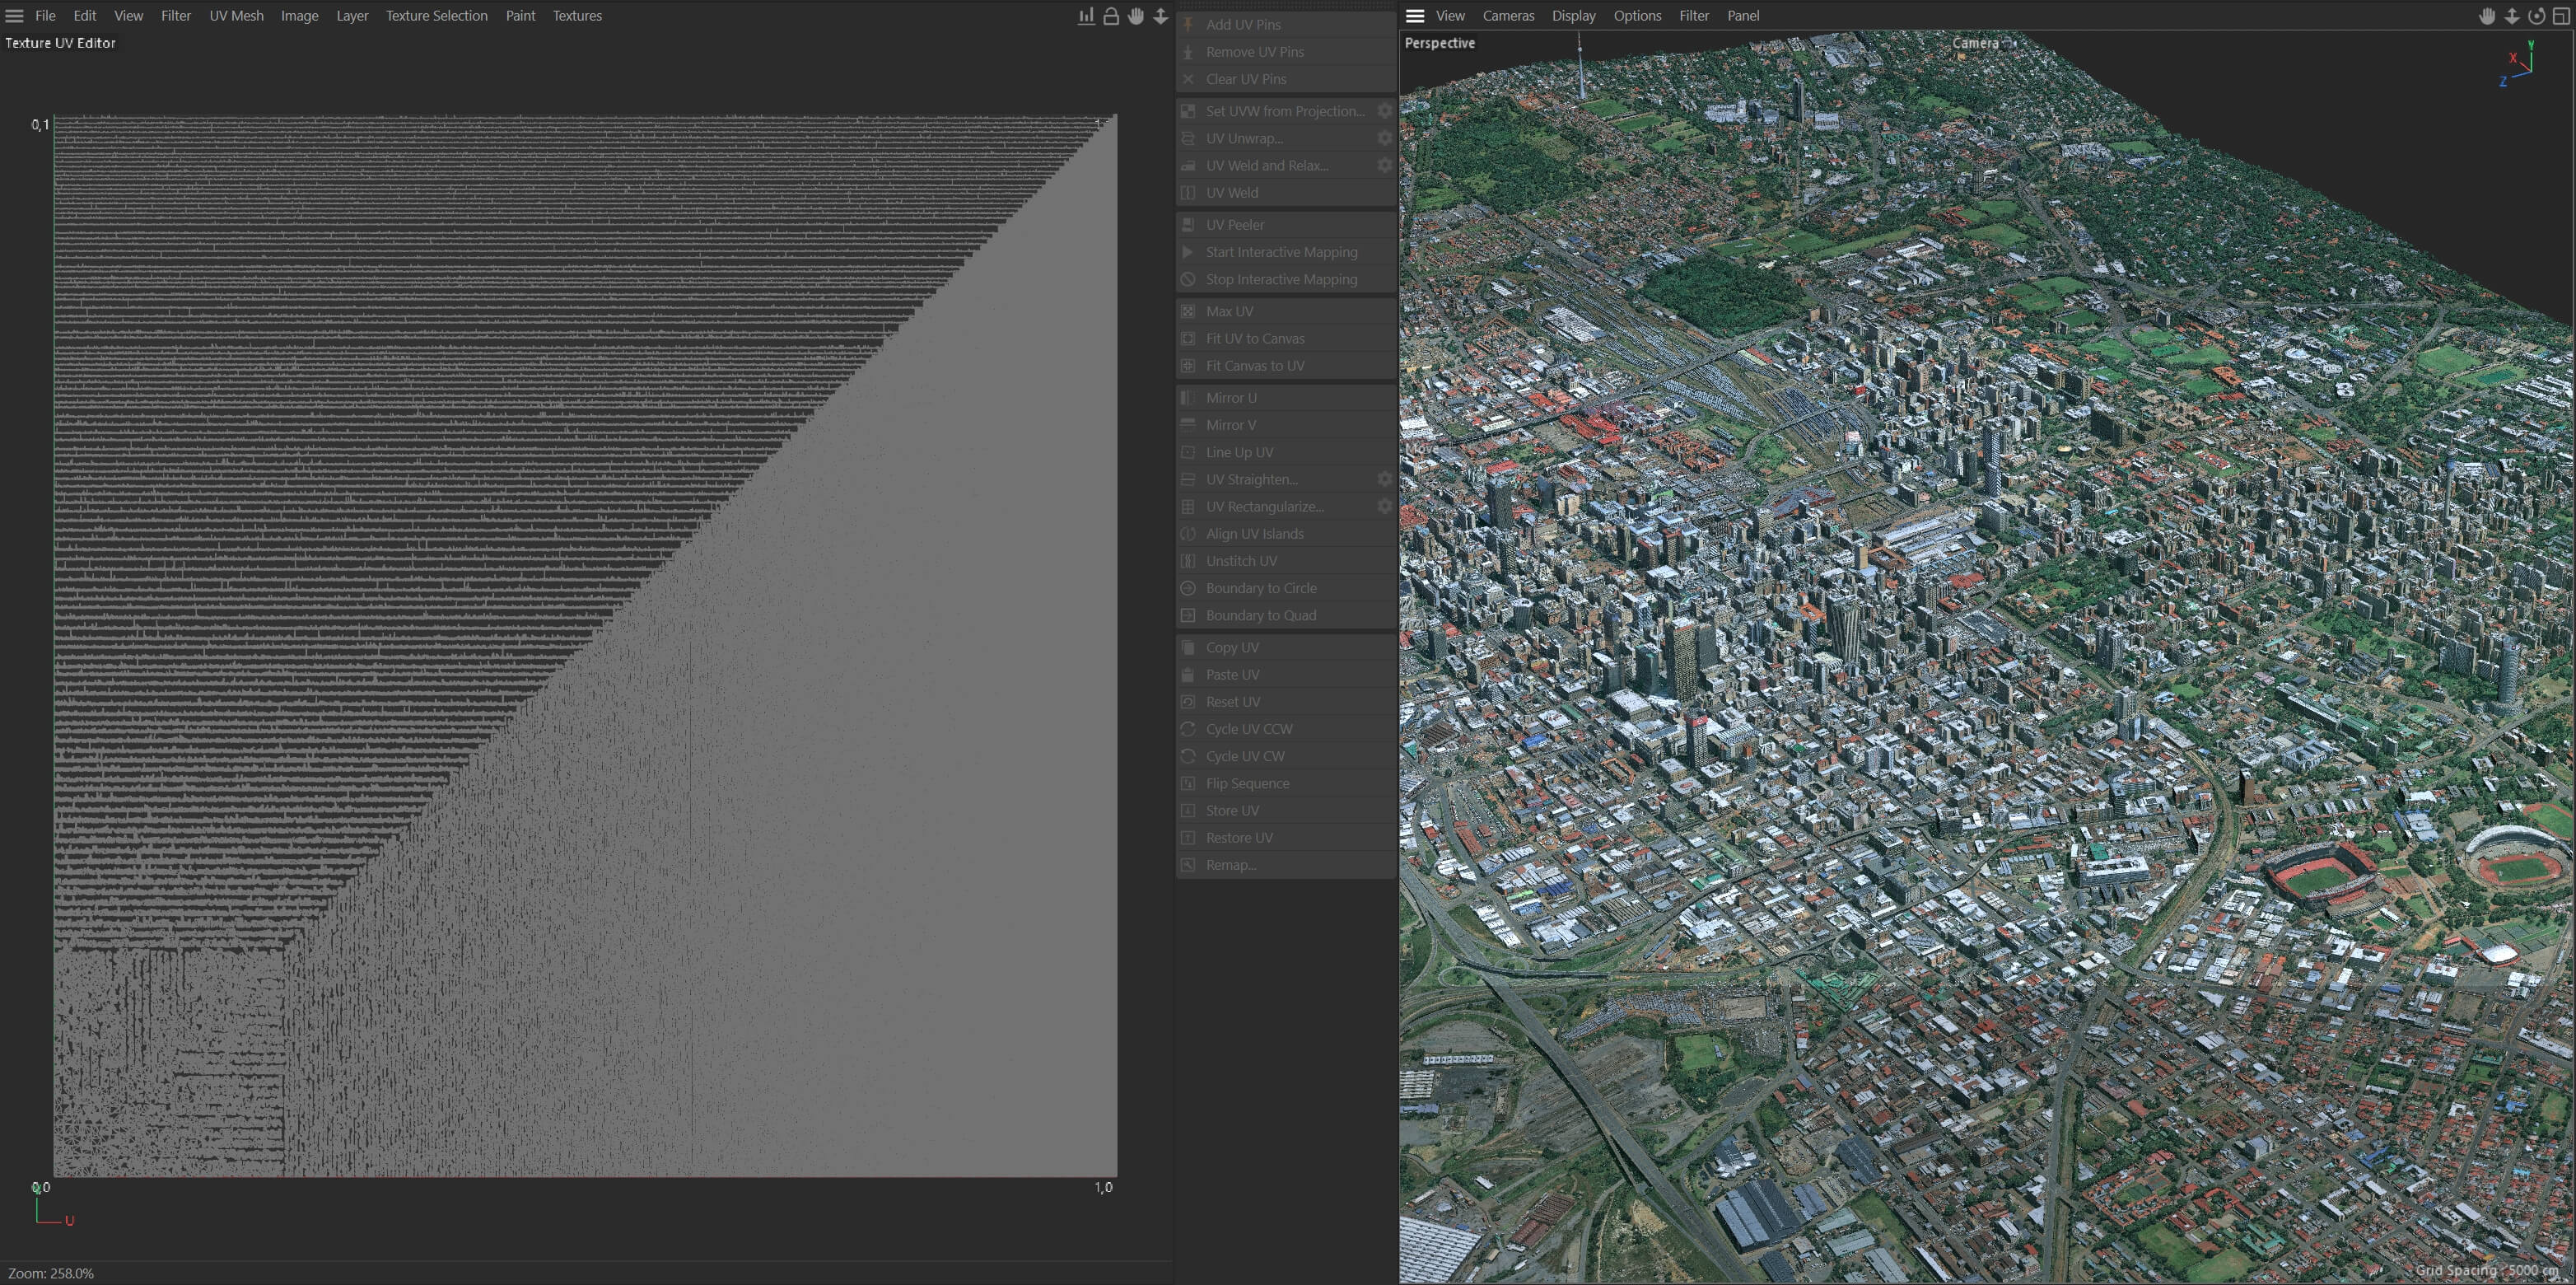Screen dimensions: 2576x1285
Task: Click the Clear UV Pins X icon
Action: click(x=1188, y=79)
